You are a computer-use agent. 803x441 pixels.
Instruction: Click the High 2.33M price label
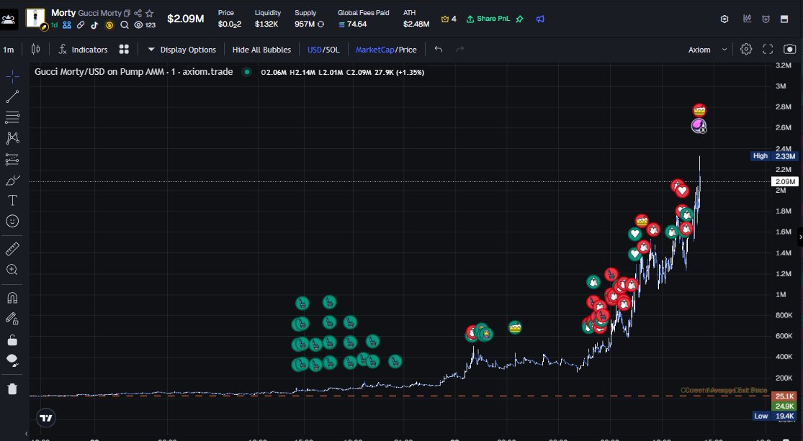[774, 156]
